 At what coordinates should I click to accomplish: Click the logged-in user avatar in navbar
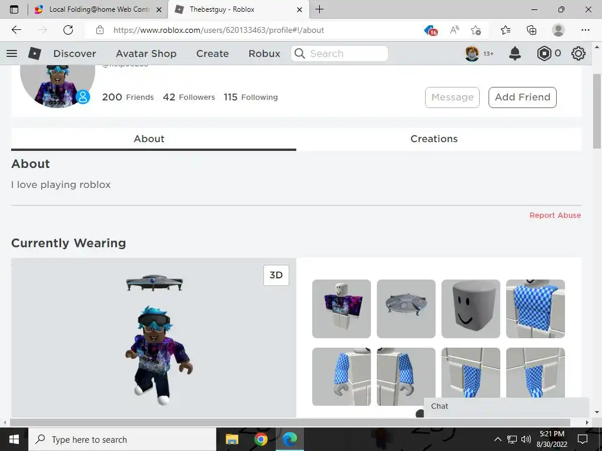coord(472,53)
